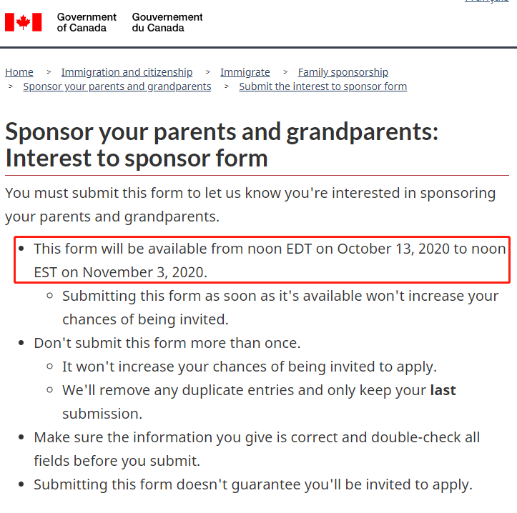The height and width of the screenshot is (513, 517).
Task: Click the 'Government of Canada' English wordmark
Action: coord(87,22)
